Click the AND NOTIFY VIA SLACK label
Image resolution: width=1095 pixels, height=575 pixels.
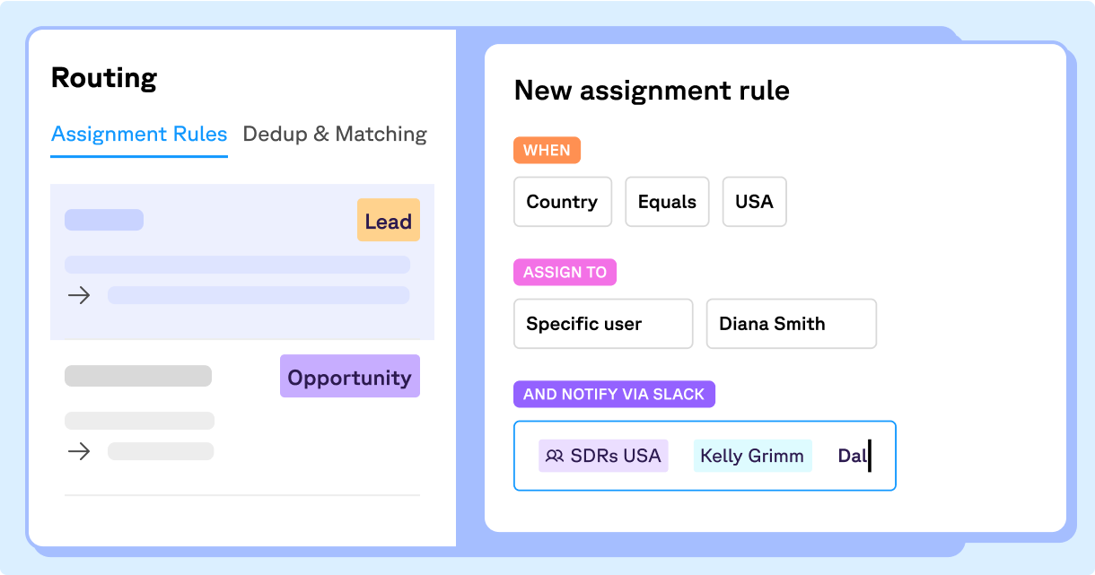click(614, 394)
